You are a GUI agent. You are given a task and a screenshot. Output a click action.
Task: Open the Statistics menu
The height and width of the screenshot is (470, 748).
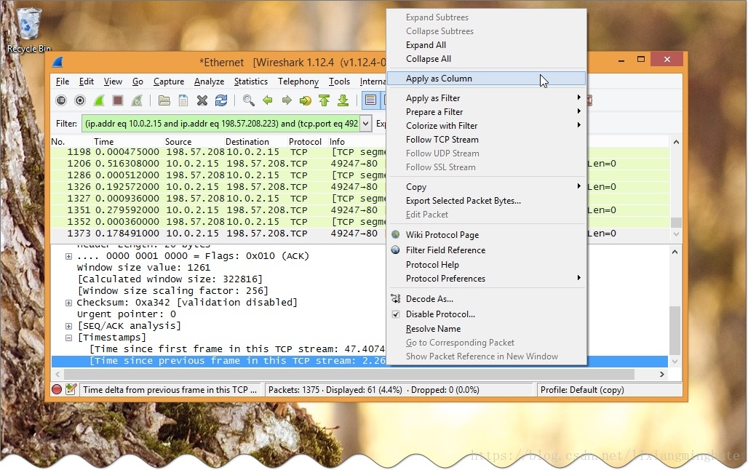(x=251, y=81)
